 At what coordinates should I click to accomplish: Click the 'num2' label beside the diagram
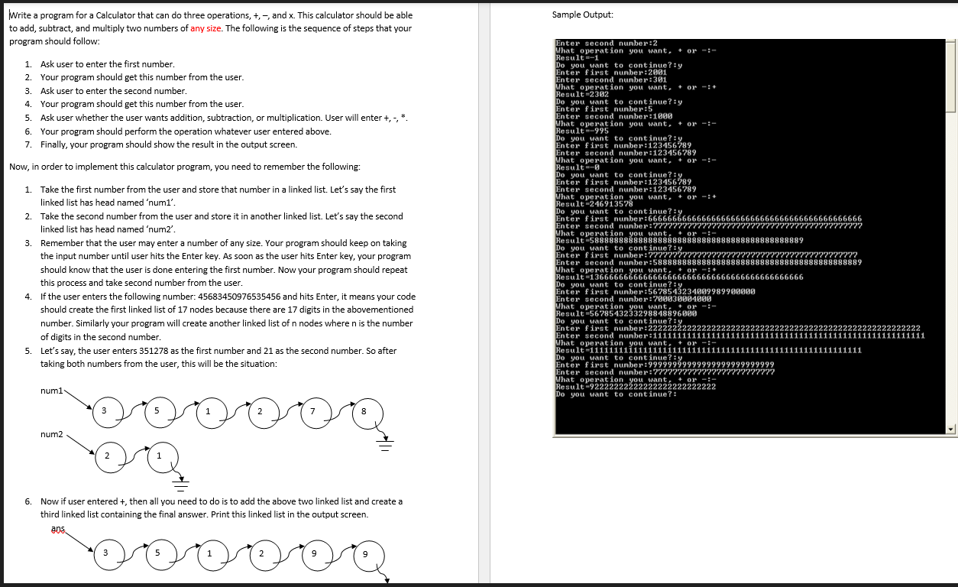pos(51,434)
